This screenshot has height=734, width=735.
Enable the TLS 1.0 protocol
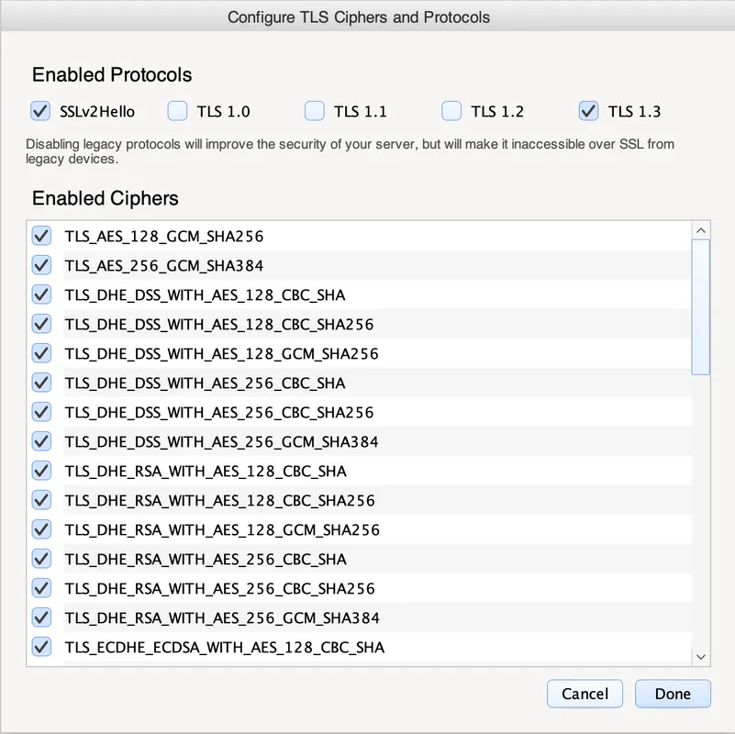[x=177, y=110]
